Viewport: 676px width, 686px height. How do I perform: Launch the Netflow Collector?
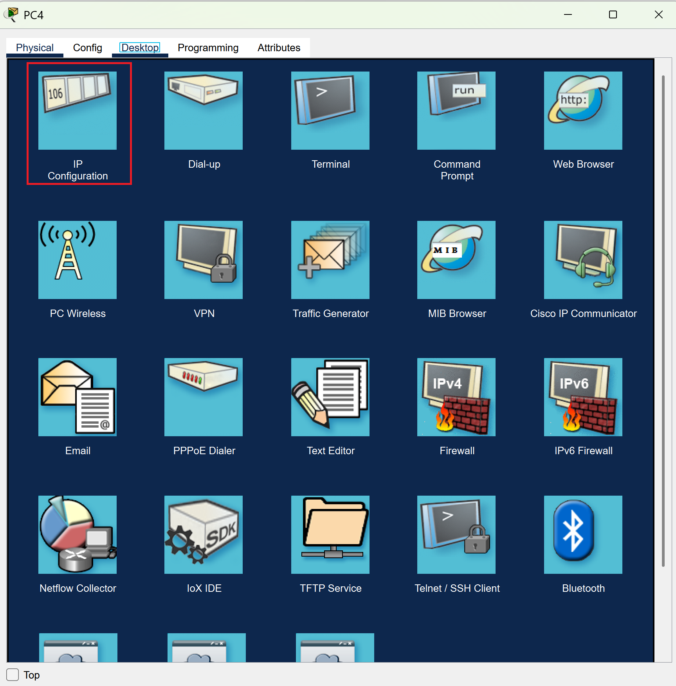78,535
